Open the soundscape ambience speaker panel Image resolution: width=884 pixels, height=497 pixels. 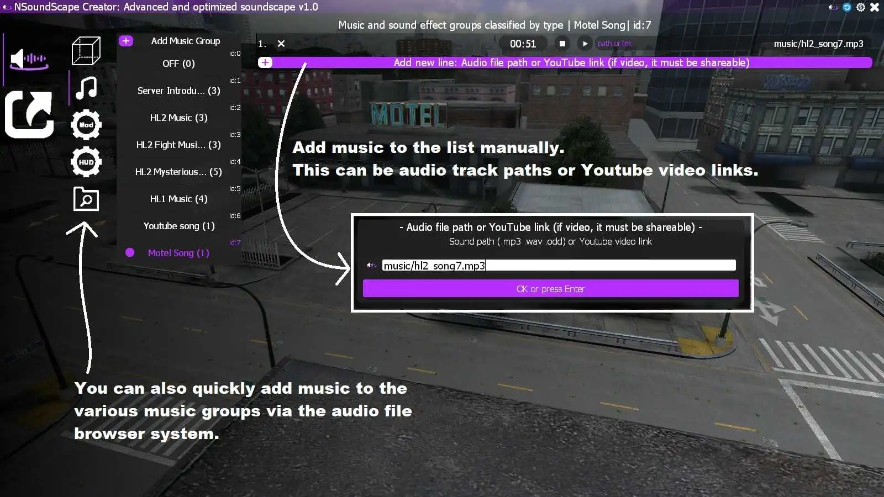pos(29,58)
